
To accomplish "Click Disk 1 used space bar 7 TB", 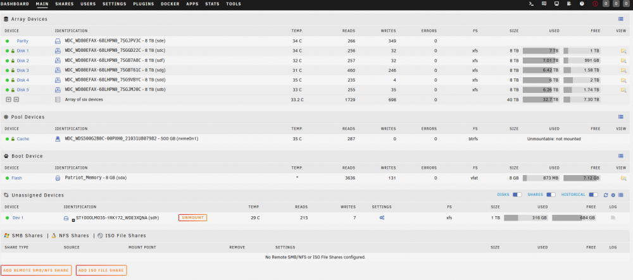I will pos(541,51).
